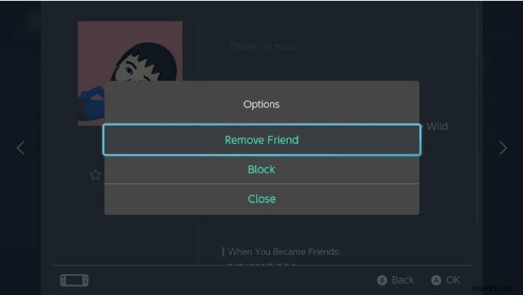Select Remove Friend option
Image resolution: width=523 pixels, height=295 pixels.
click(x=261, y=140)
